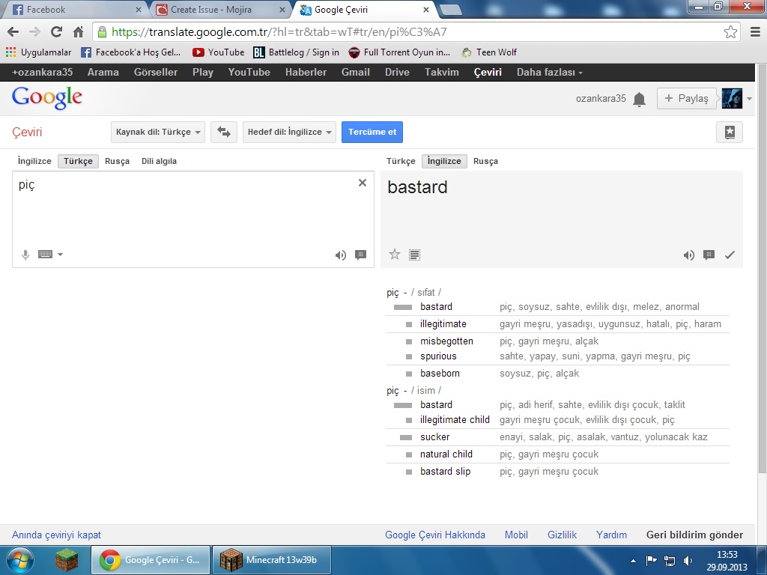Viewport: 767px width, 575px height.
Task: Open Haberler in the Google bar
Action: click(x=306, y=73)
